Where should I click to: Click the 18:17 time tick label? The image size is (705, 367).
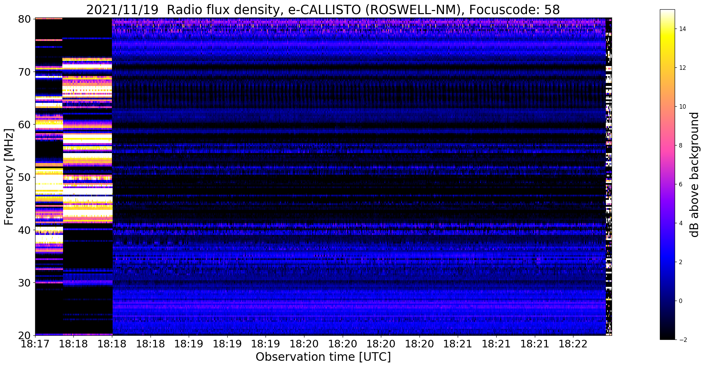point(35,344)
